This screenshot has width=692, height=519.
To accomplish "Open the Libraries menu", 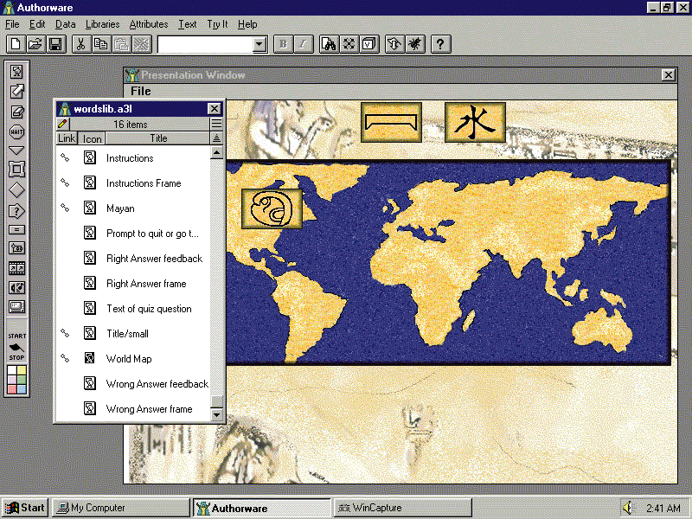I will coord(102,24).
